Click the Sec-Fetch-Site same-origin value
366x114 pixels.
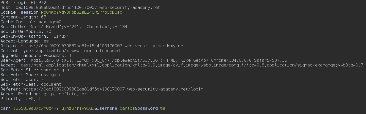click(50, 70)
